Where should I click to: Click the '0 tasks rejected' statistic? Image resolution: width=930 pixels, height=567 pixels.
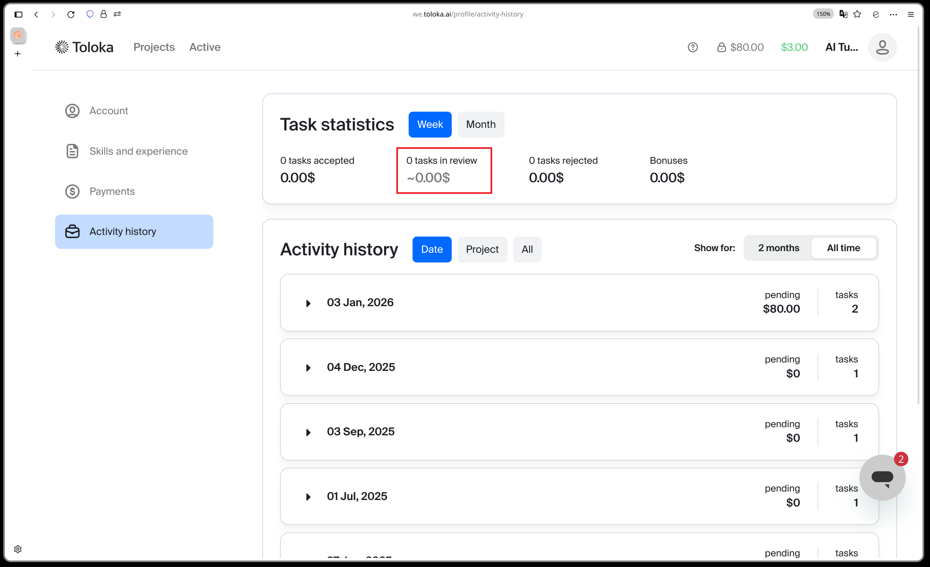pos(563,170)
